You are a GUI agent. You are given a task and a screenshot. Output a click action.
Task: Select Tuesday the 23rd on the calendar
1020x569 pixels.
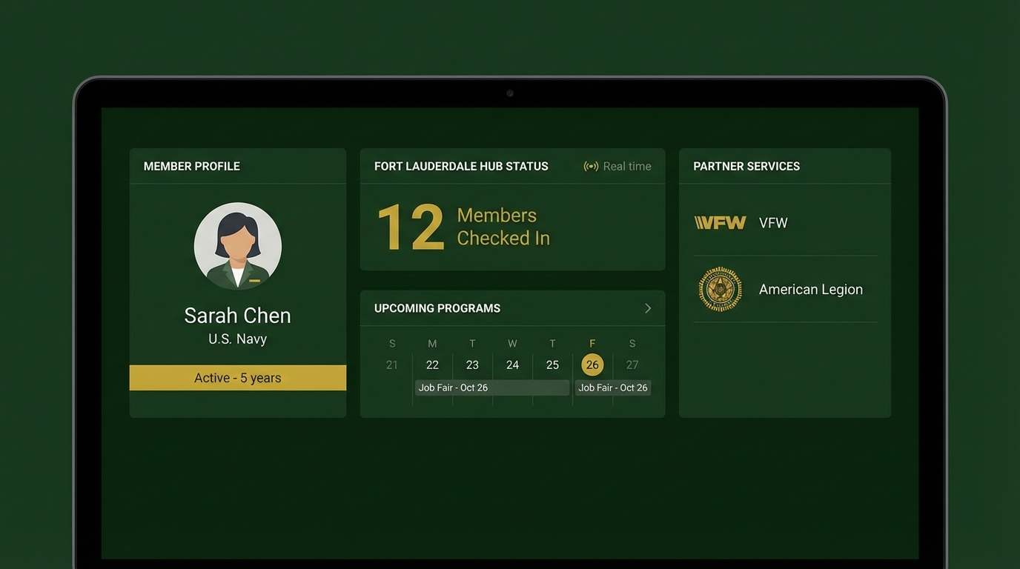472,365
